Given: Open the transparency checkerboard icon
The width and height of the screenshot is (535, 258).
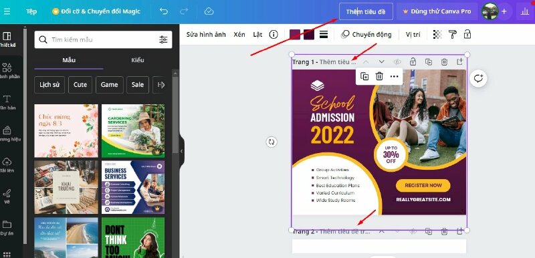Looking at the screenshot, I should 437,35.
